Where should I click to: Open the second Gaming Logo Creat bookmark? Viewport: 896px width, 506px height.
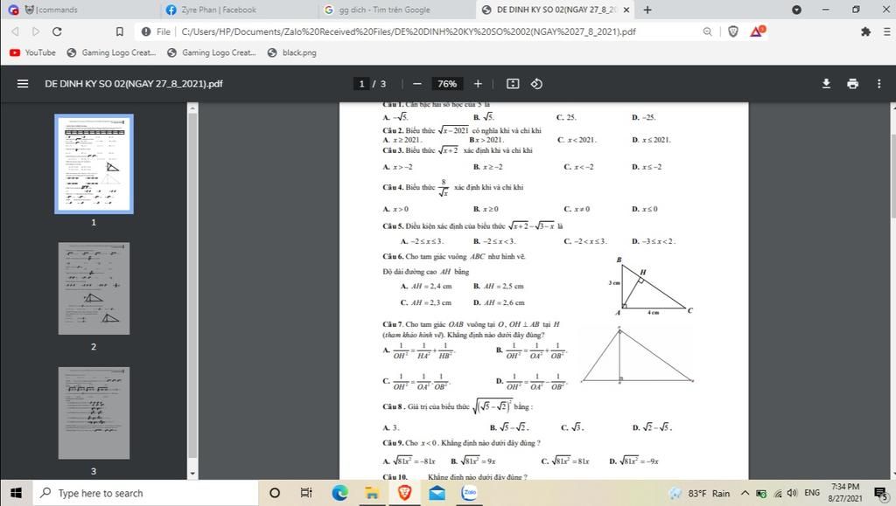(x=212, y=52)
